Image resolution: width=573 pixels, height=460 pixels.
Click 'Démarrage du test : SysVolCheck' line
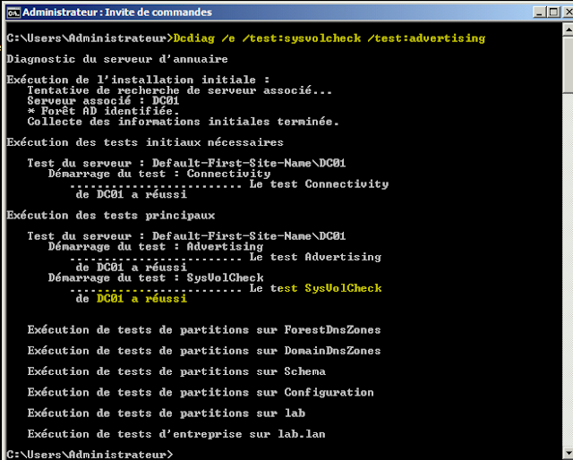(x=156, y=277)
